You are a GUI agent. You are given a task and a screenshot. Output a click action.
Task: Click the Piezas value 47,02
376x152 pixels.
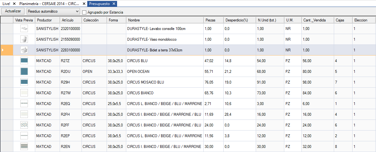[x=214, y=61]
